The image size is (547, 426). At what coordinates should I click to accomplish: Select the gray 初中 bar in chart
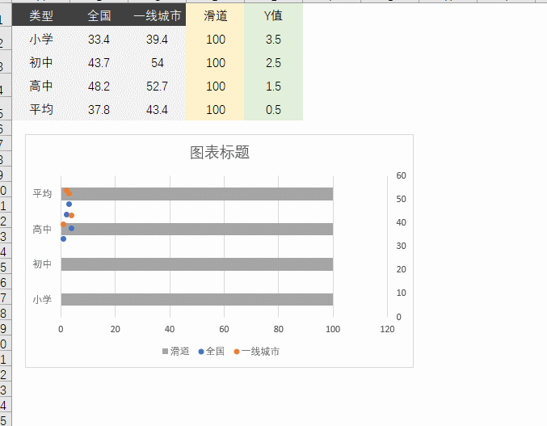(197, 264)
